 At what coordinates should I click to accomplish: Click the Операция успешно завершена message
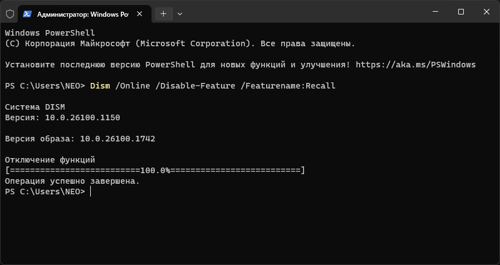coord(72,181)
